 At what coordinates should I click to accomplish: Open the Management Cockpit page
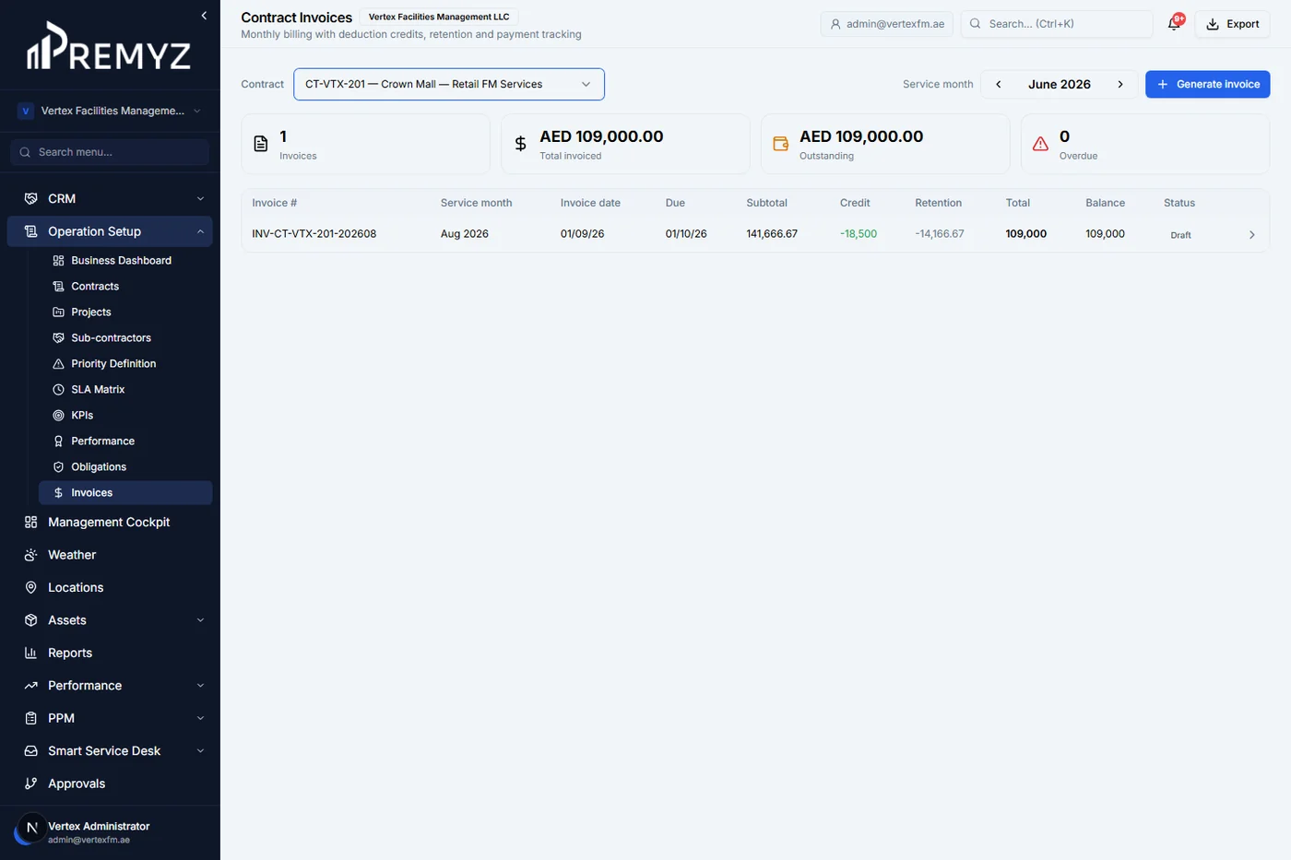[x=110, y=522]
